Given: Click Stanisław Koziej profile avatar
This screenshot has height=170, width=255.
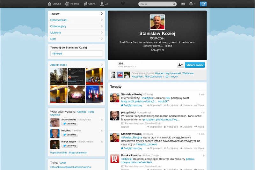Looking at the screenshot, I should [157, 22].
